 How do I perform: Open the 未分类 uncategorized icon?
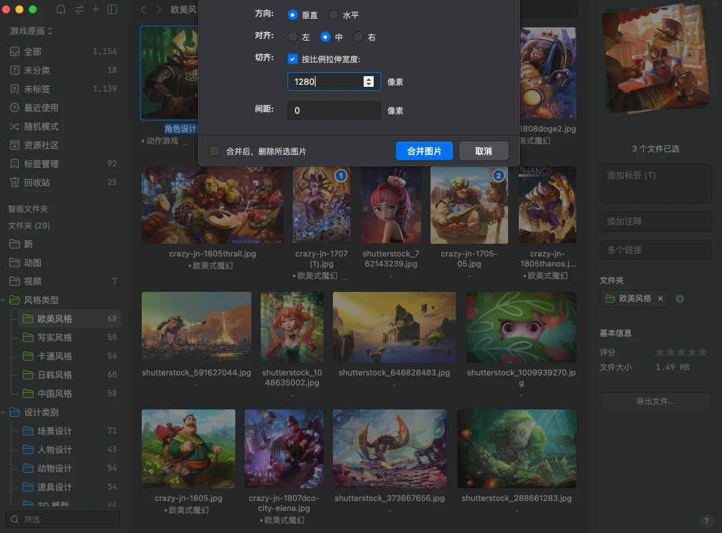pos(15,70)
